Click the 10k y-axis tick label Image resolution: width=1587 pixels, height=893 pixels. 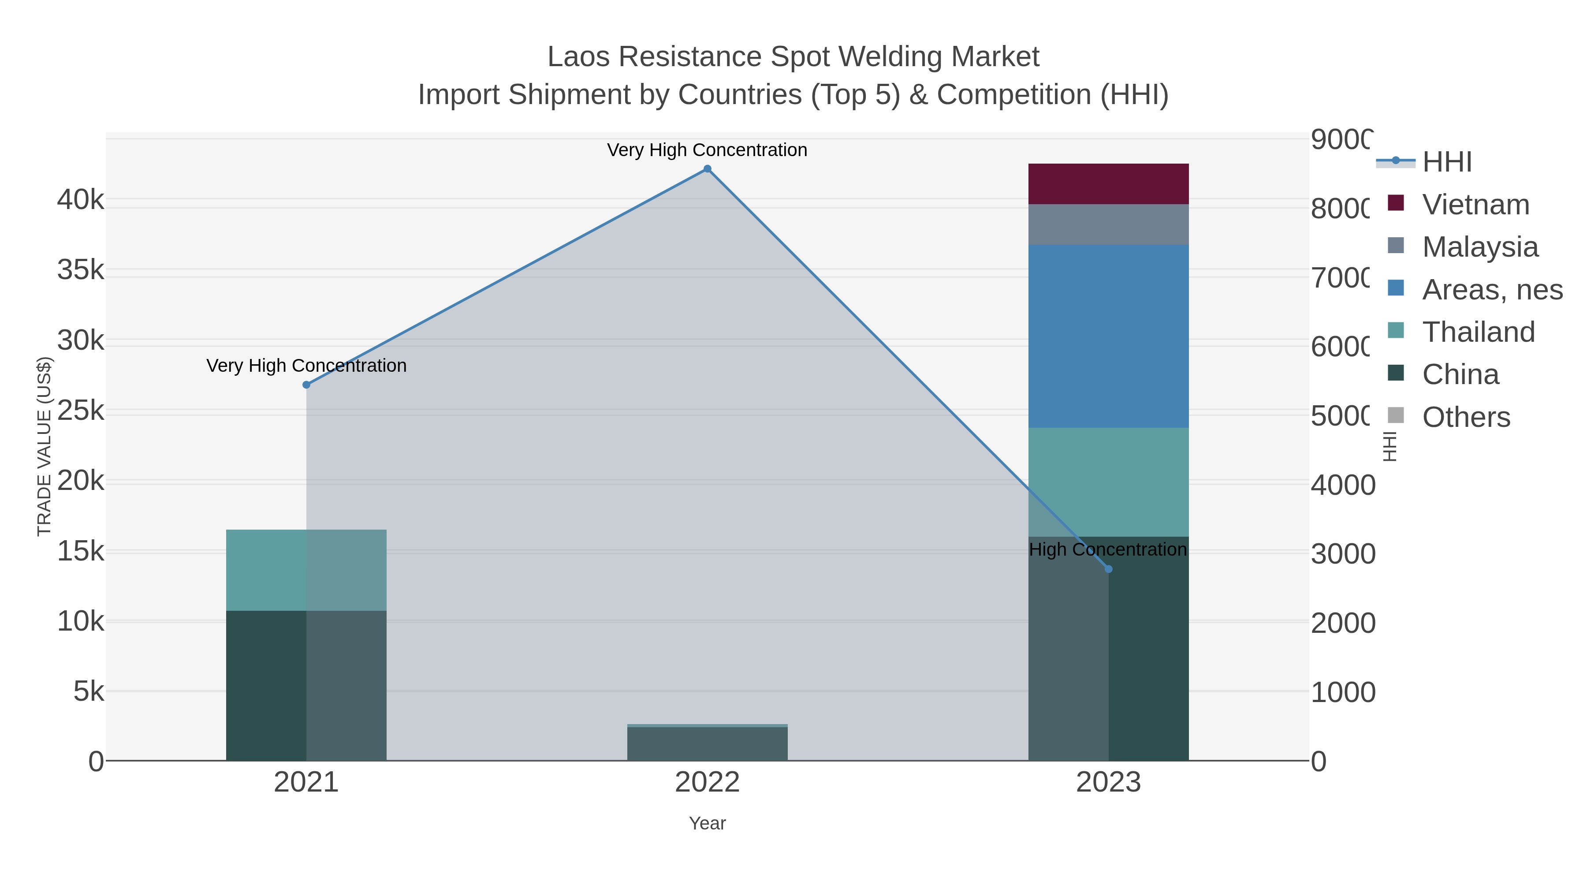click(81, 621)
